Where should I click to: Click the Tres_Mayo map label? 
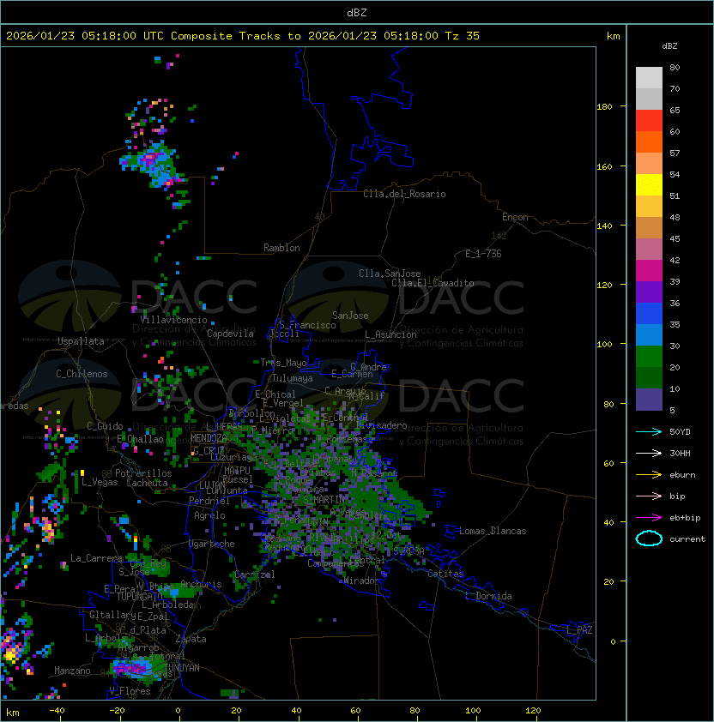click(x=283, y=363)
